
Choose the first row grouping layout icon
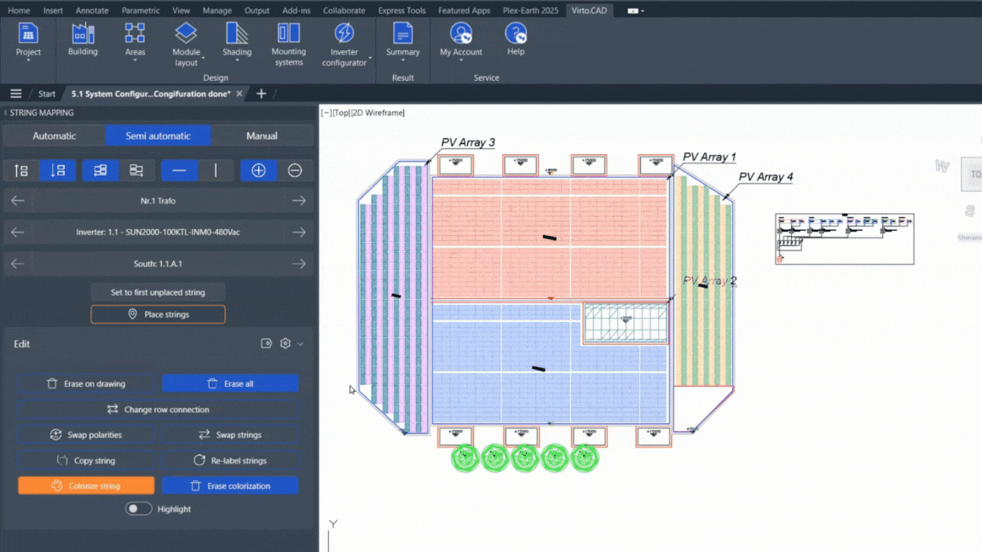coord(101,170)
